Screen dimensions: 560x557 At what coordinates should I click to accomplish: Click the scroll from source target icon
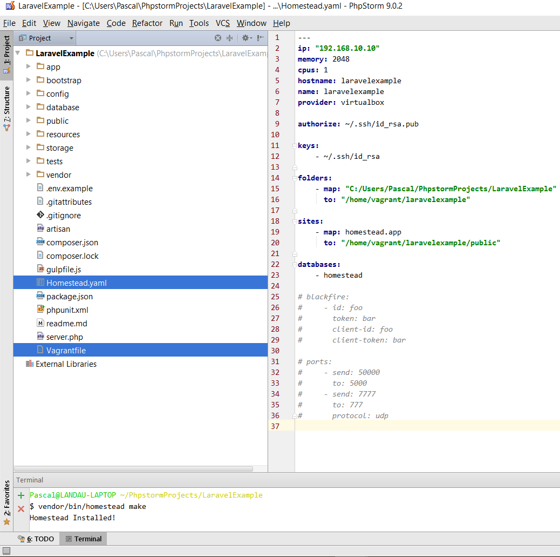(x=218, y=38)
